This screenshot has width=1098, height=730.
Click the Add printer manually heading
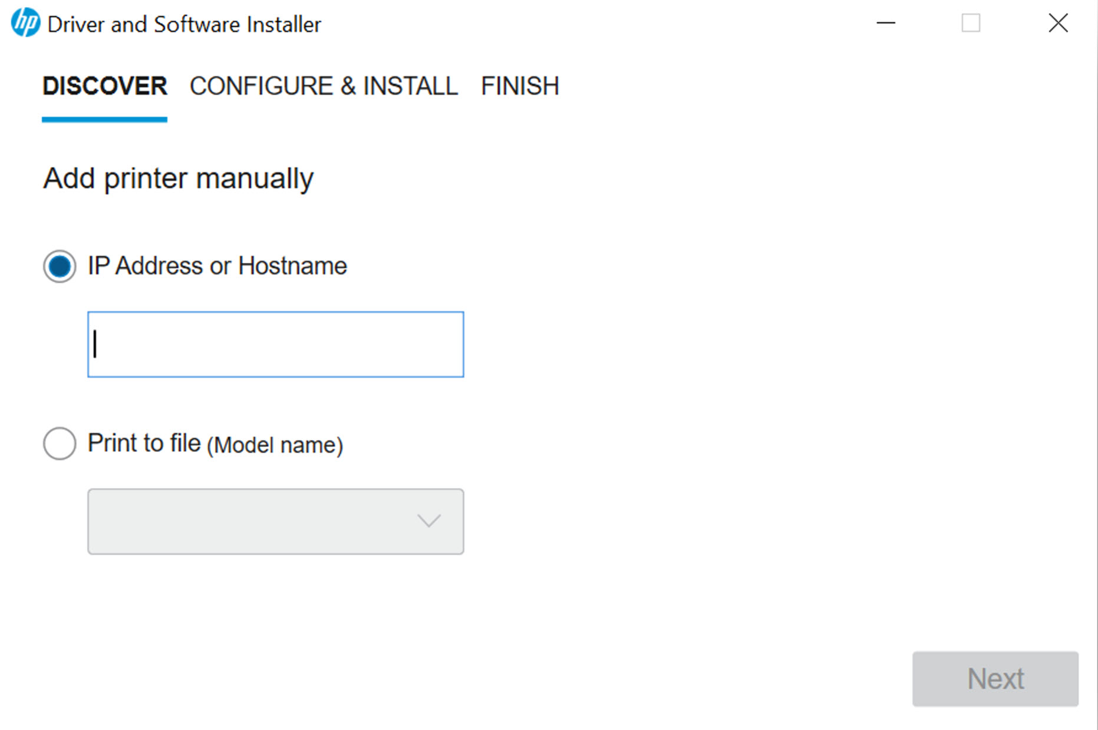tap(177, 178)
